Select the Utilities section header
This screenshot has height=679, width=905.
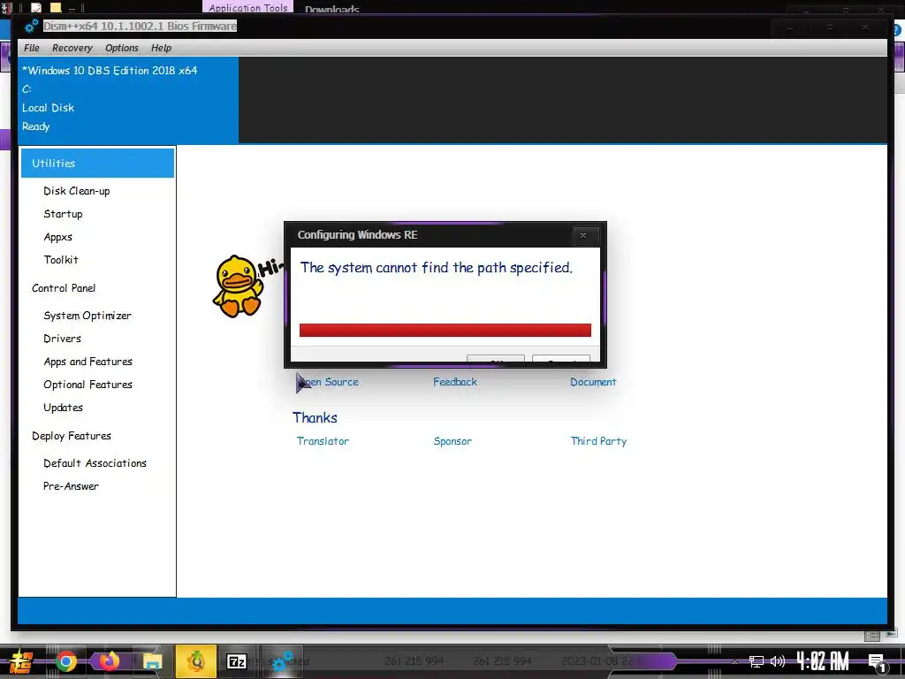97,163
